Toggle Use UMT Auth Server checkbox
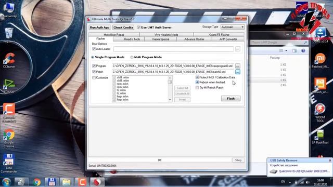The width and height of the screenshot is (333, 187). pos(139,28)
